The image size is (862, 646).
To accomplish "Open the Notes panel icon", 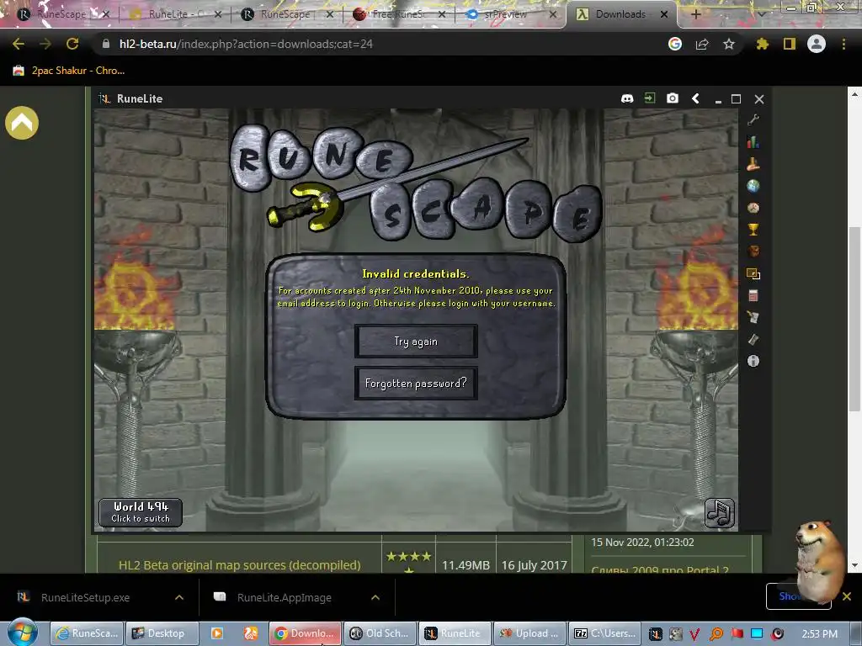I will [753, 340].
